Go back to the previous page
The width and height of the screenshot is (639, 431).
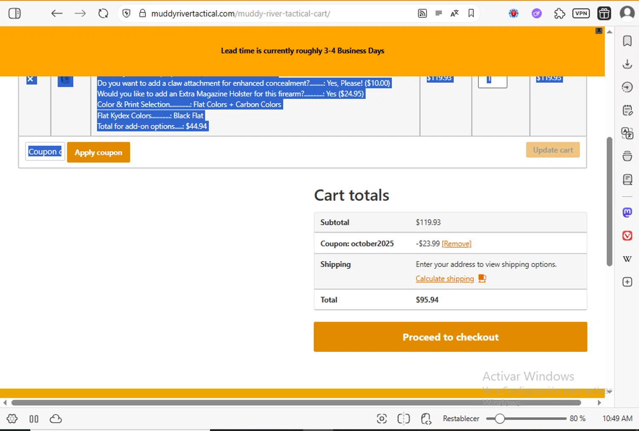pos(57,13)
